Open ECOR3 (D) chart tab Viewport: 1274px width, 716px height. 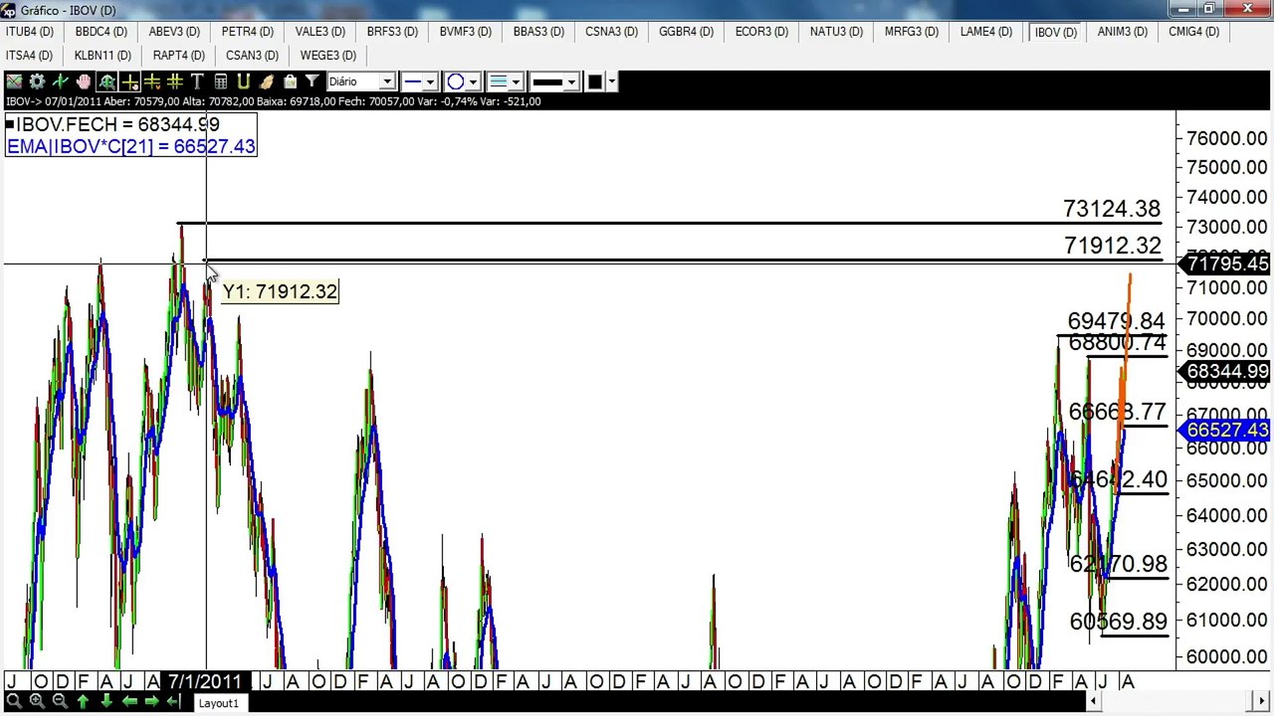pyautogui.click(x=761, y=32)
